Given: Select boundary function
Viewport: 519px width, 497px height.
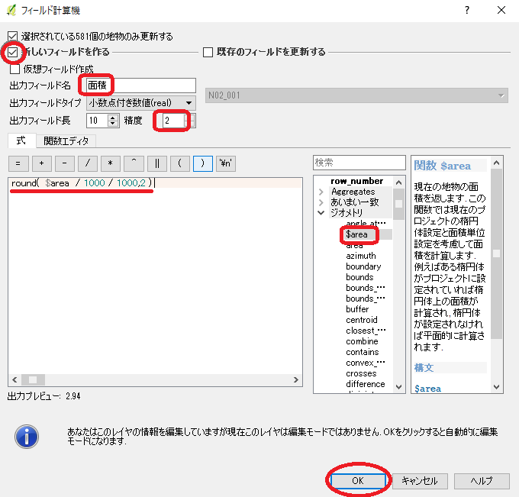Looking at the screenshot, I should [363, 266].
